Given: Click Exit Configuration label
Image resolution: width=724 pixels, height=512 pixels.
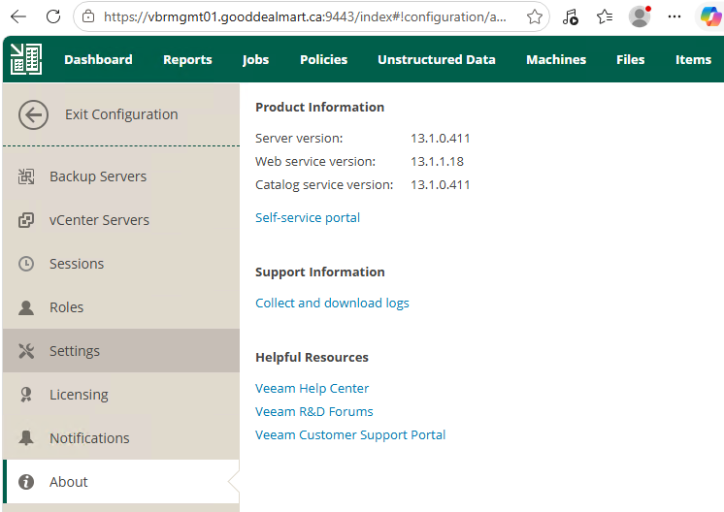Looking at the screenshot, I should coord(121,114).
